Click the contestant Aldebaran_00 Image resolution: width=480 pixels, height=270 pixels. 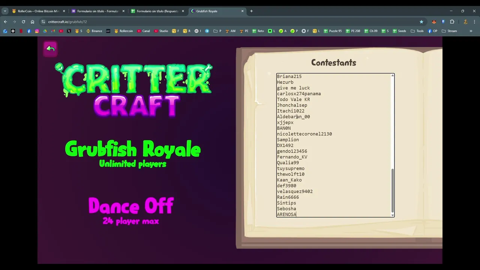click(293, 117)
